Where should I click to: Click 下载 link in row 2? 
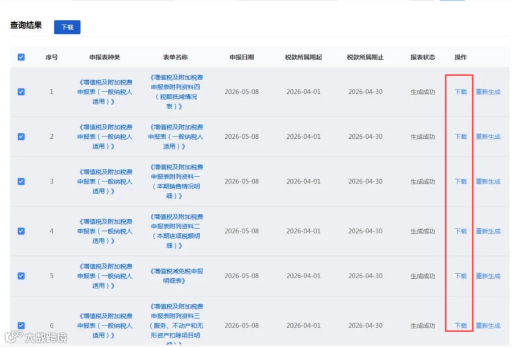(461, 137)
